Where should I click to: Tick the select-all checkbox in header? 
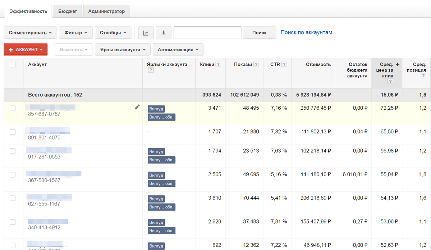click(13, 65)
